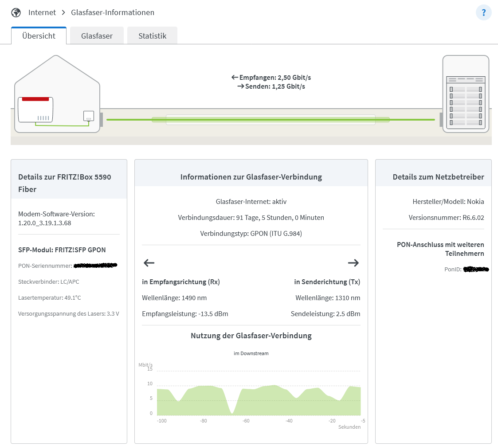Open the help question mark button
The width and height of the screenshot is (498, 446).
[x=483, y=13]
